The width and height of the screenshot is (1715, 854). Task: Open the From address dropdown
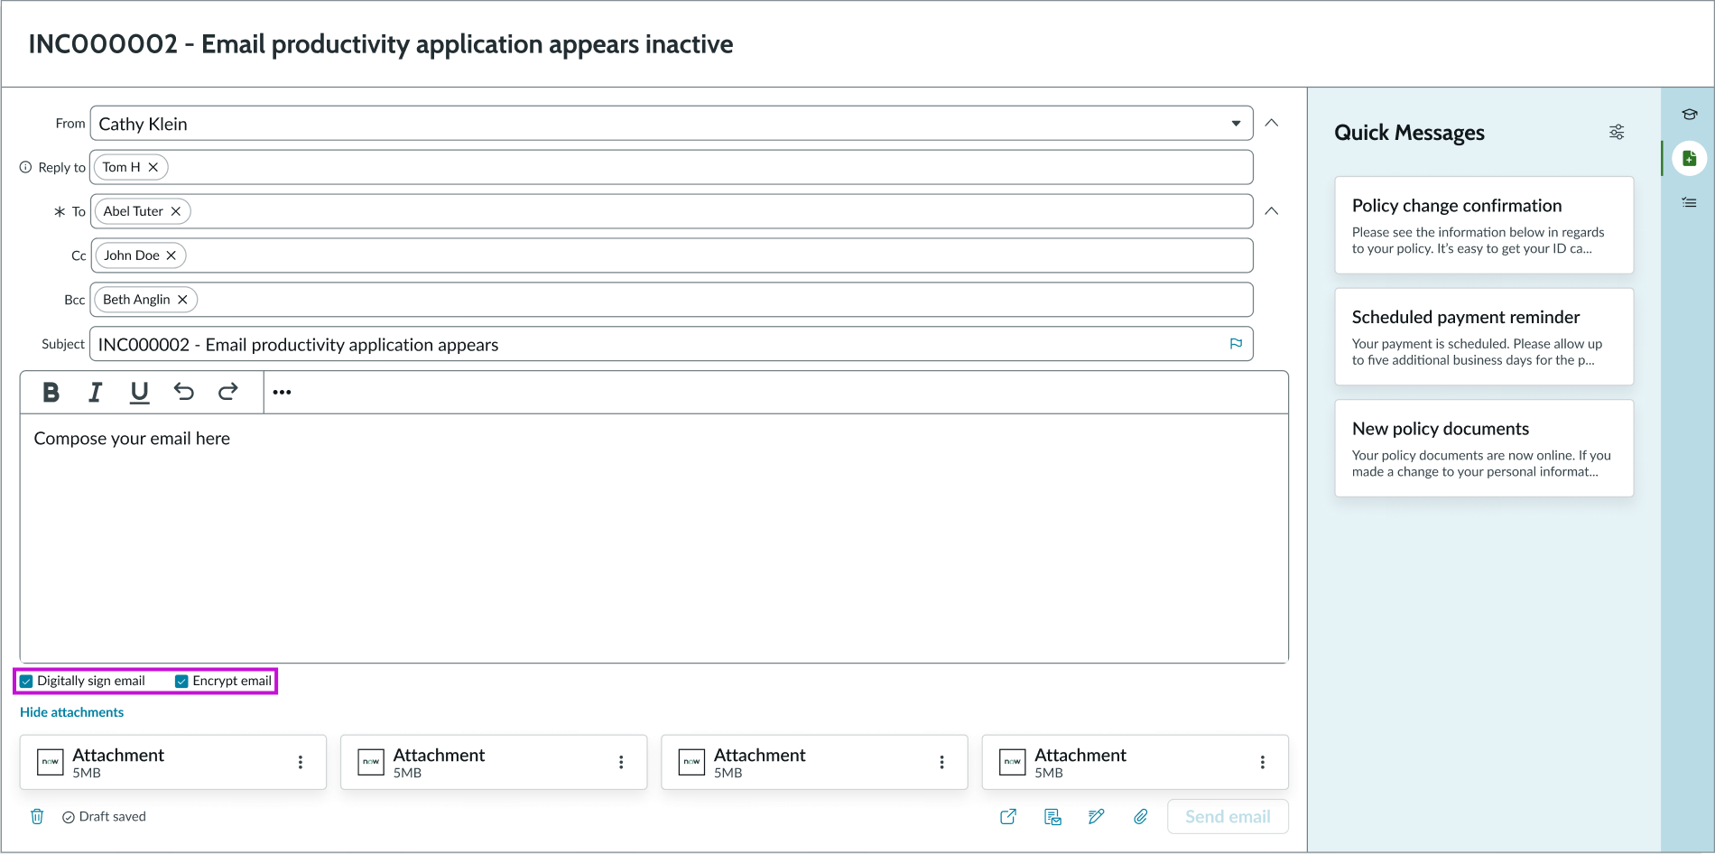pyautogui.click(x=1237, y=123)
